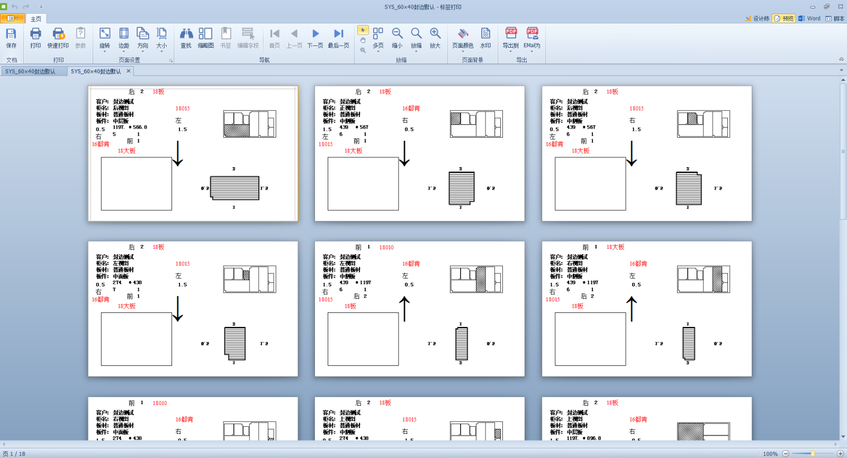Click the 保存 save icon
Screen dimensions: 847x458
[x=11, y=38]
